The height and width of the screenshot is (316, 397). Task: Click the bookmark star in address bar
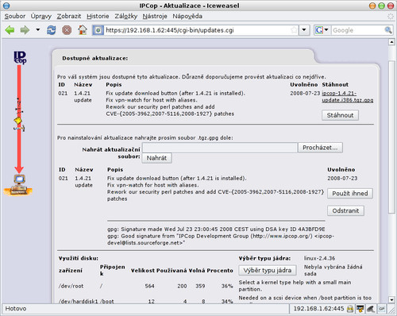[294, 30]
